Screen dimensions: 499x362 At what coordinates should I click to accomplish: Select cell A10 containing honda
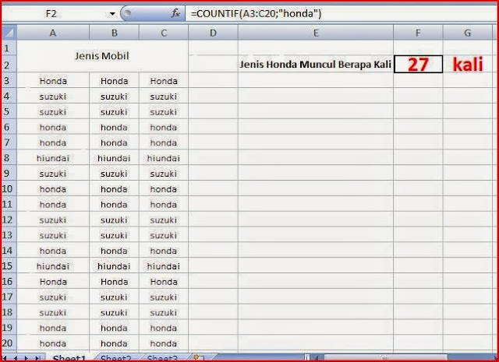coord(53,189)
